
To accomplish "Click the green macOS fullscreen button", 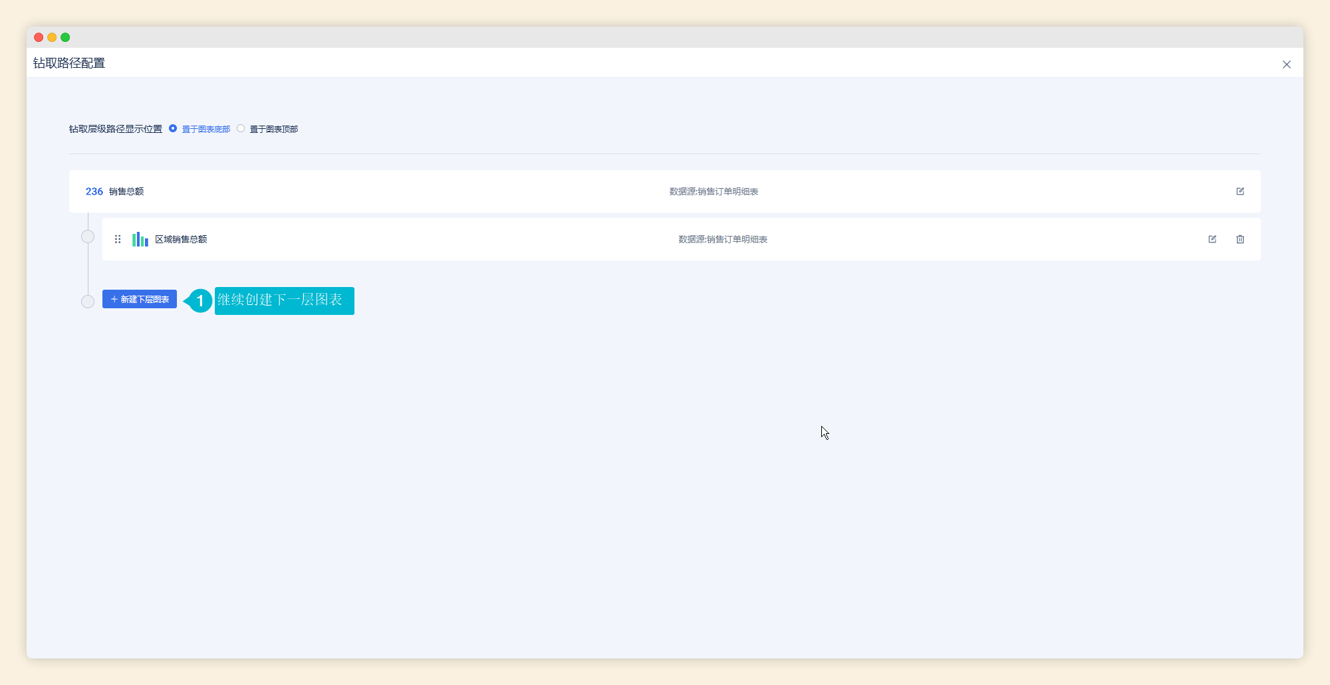I will 65,37.
